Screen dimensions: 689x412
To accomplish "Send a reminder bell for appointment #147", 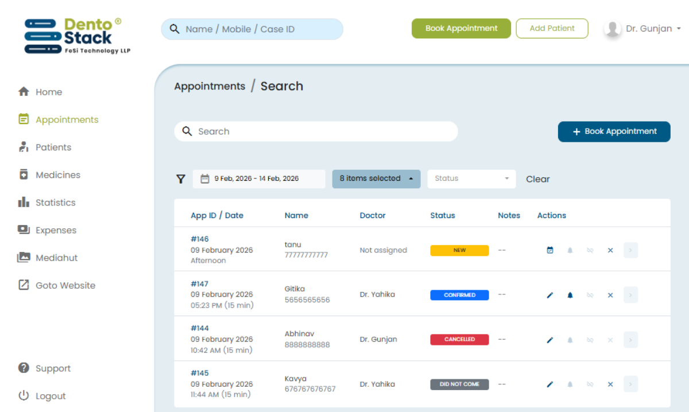I will click(x=570, y=295).
